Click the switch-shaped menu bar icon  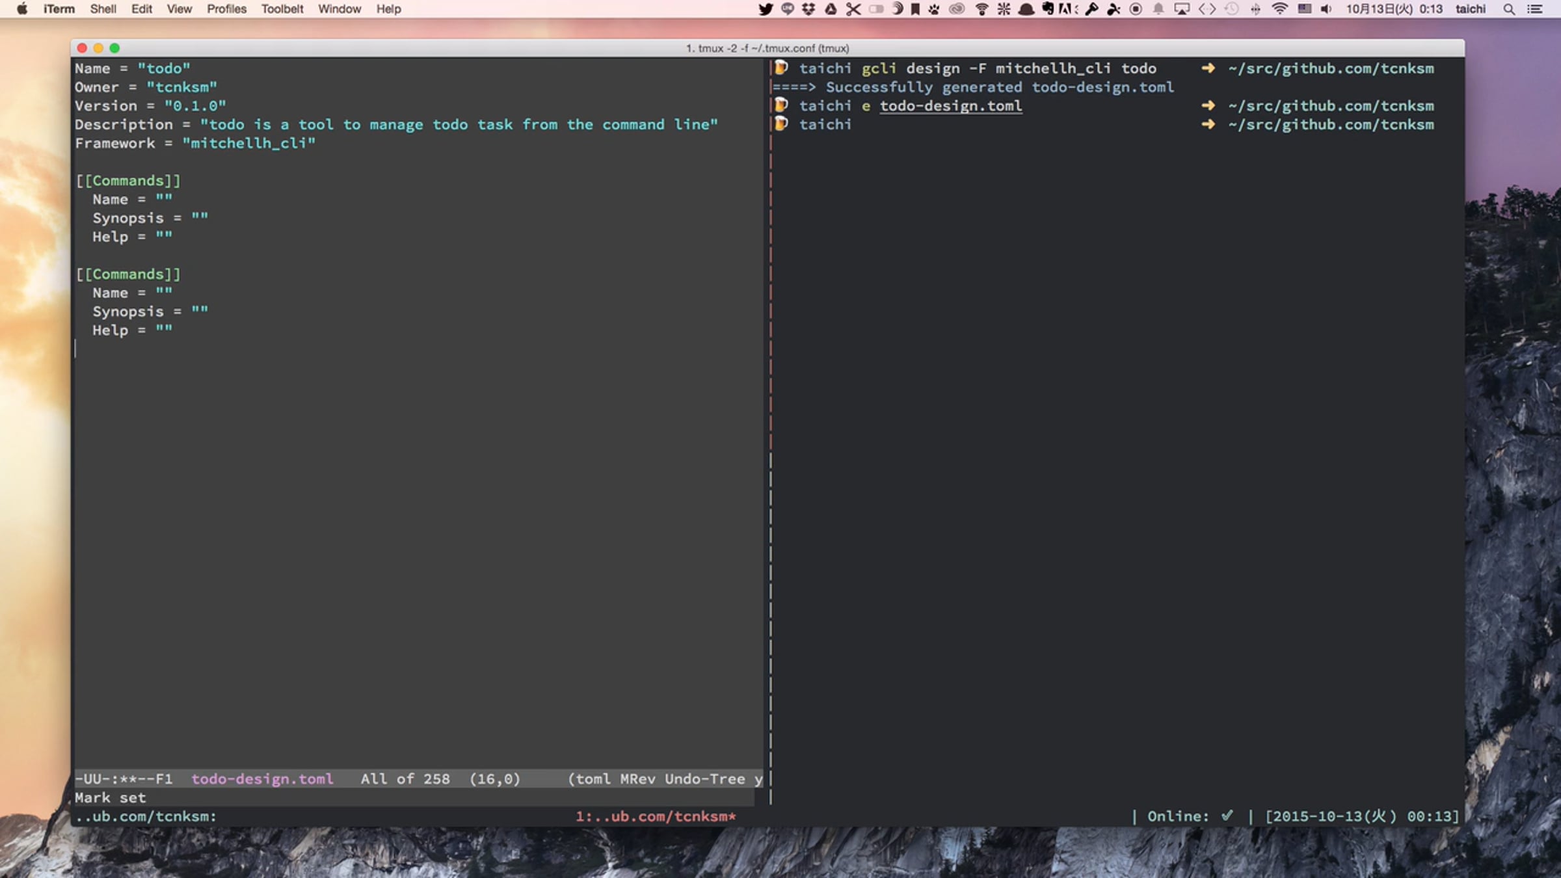pos(876,9)
